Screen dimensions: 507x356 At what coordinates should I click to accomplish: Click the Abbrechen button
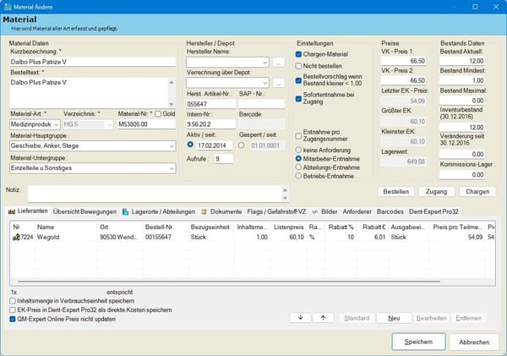pos(474,342)
